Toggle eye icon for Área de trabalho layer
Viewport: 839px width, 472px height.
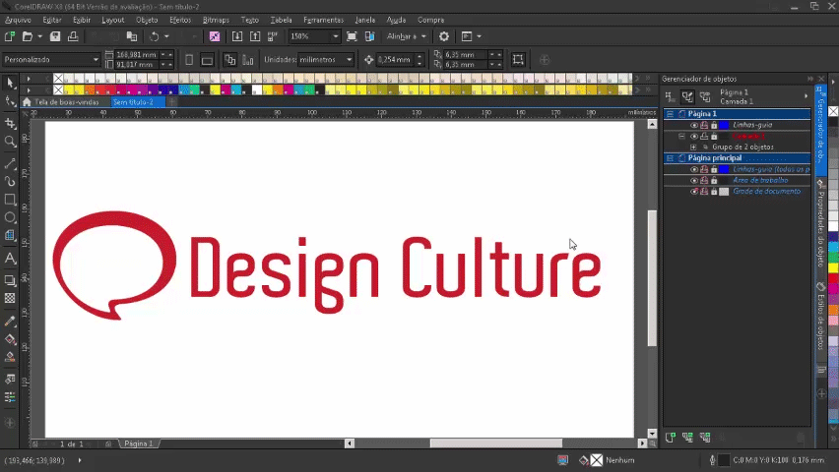(x=693, y=181)
